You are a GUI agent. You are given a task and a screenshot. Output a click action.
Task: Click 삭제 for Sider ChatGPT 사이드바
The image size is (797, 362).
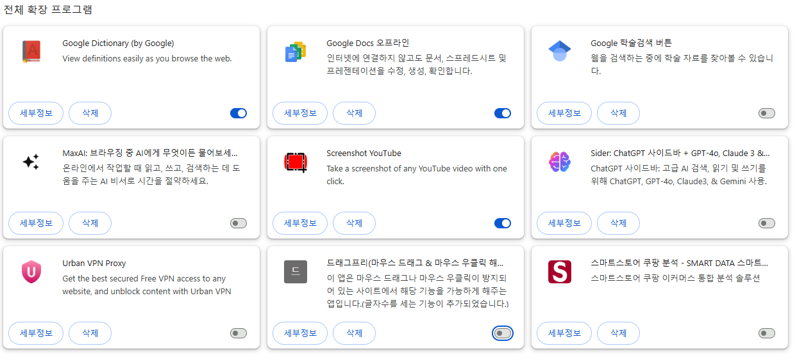point(619,223)
